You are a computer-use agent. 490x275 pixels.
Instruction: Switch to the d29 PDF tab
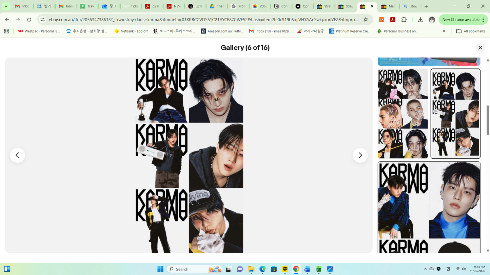tap(152, 6)
